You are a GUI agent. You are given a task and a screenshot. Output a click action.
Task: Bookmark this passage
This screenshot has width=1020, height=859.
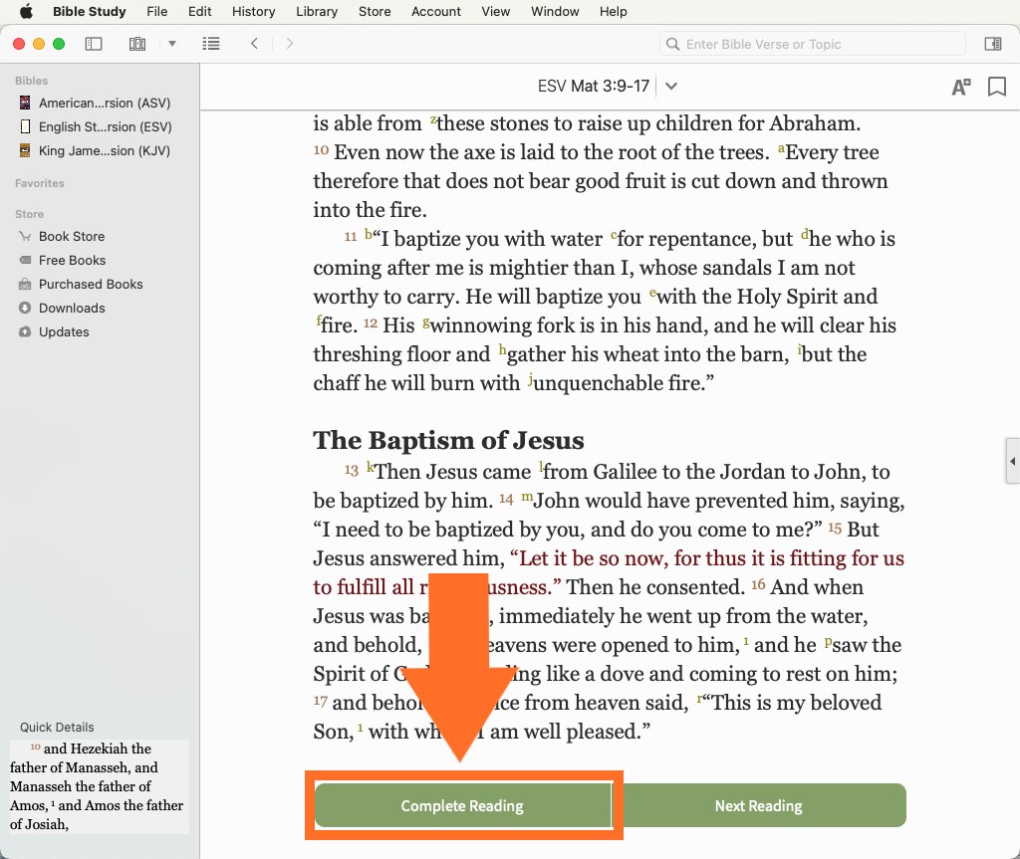[996, 87]
